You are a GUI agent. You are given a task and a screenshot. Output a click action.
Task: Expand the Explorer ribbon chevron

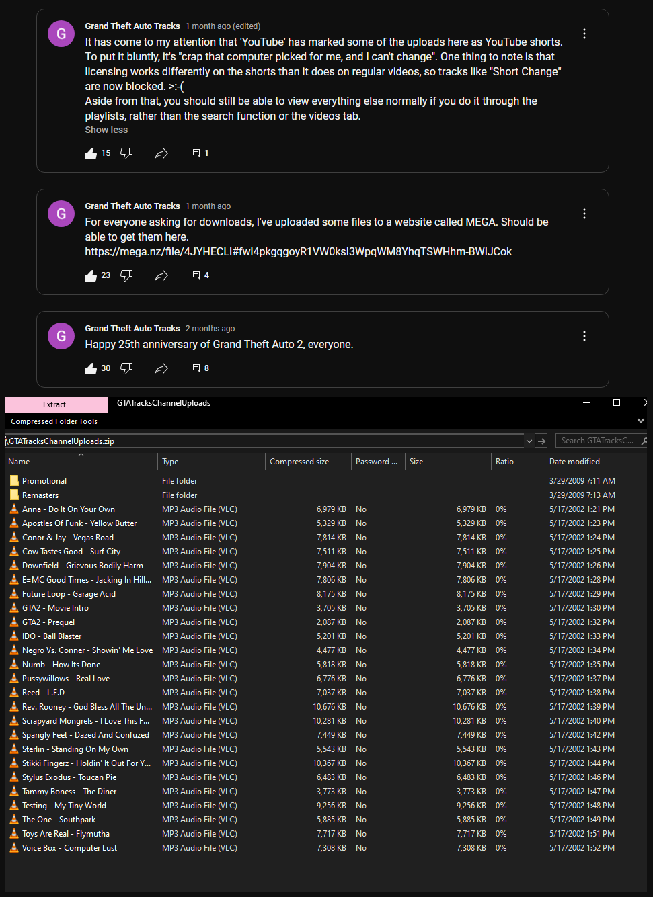tap(641, 421)
